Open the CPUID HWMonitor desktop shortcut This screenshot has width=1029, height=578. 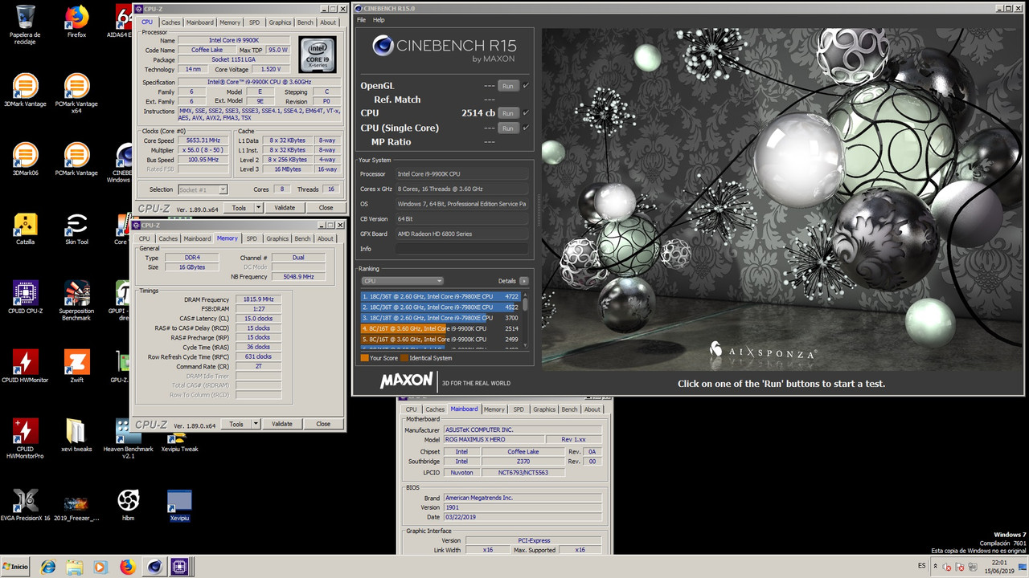pyautogui.click(x=26, y=367)
